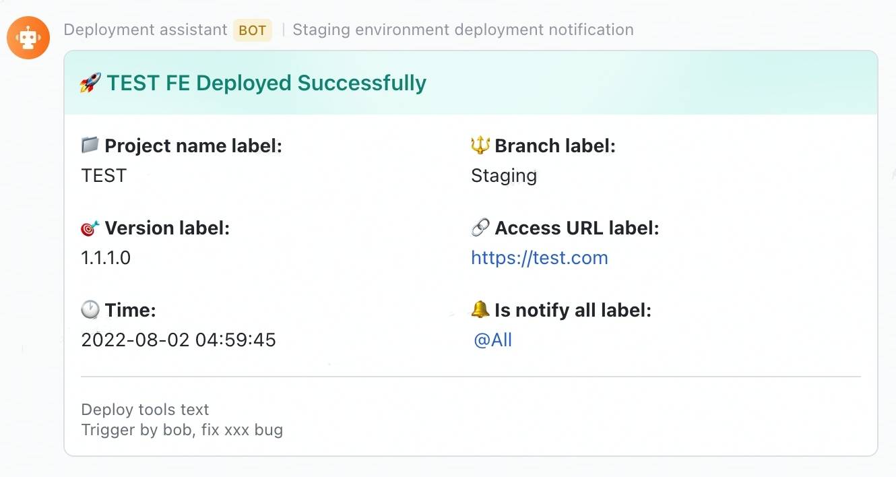The image size is (896, 477).
Task: Click the TEST project name value
Action: coord(104,176)
